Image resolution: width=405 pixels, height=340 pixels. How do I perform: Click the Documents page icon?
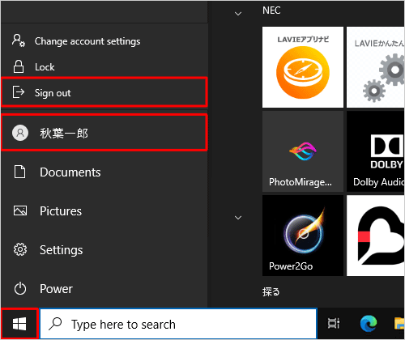[20, 172]
